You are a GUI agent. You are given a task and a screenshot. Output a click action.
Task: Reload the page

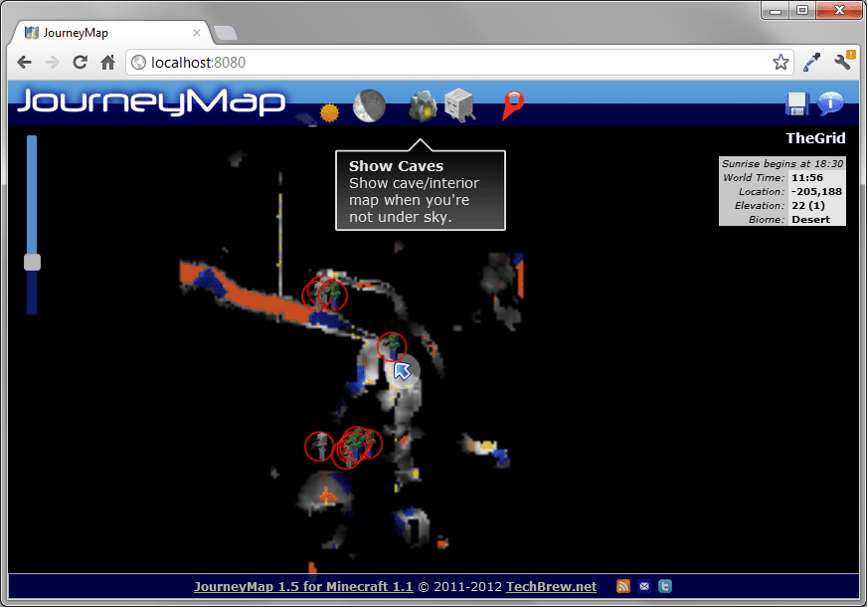point(81,63)
